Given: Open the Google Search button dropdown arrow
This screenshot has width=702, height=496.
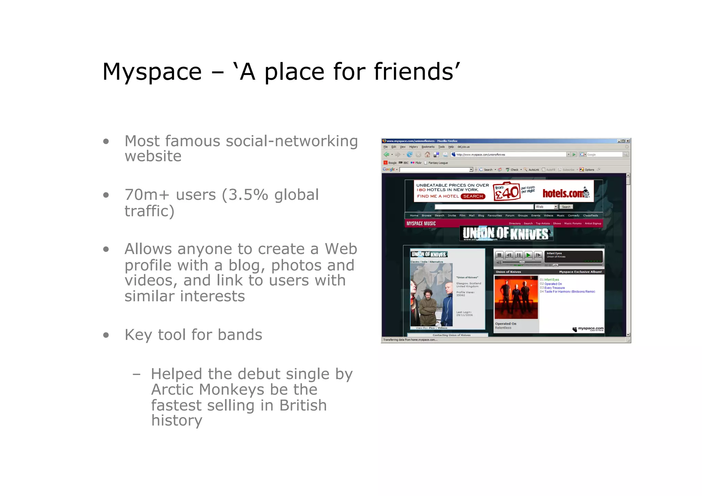Looking at the screenshot, I should pos(495,170).
